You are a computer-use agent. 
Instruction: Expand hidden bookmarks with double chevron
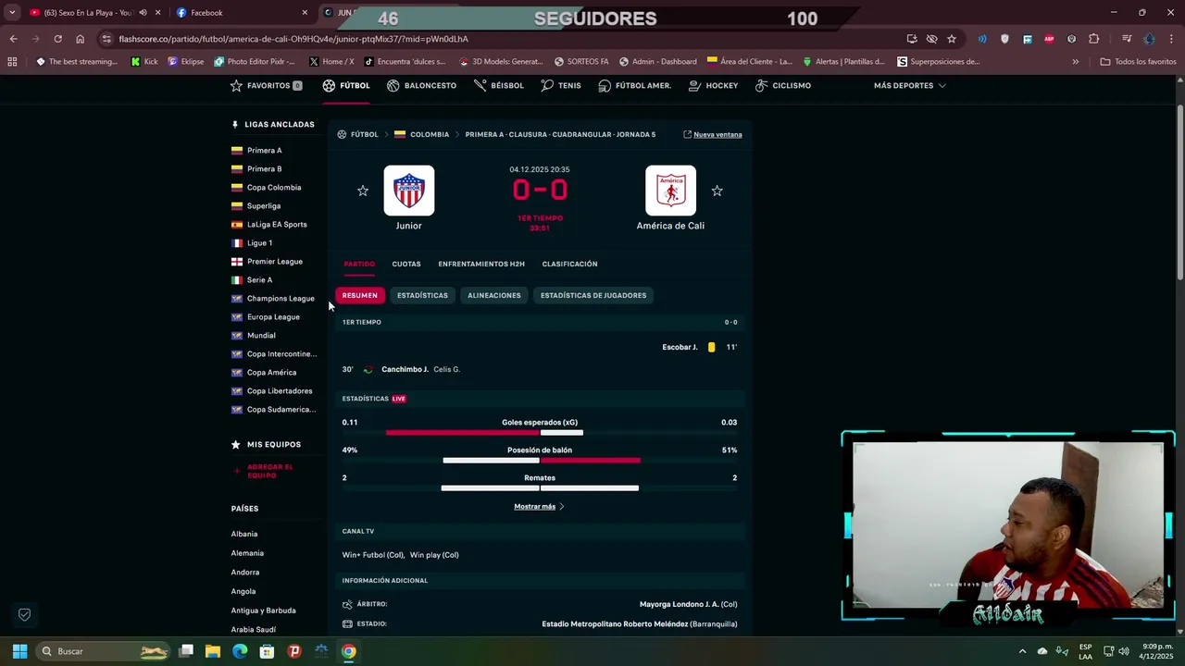(x=1075, y=62)
